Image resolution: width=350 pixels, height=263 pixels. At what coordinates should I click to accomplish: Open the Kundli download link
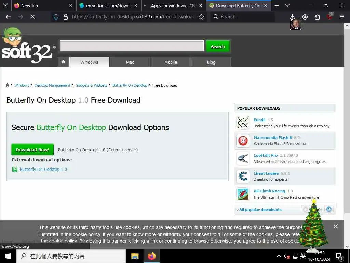click(259, 120)
